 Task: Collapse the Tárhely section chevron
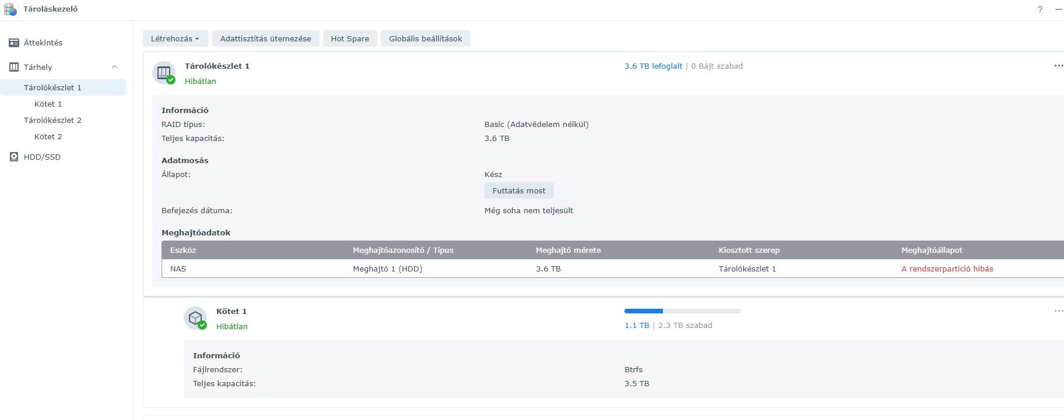pyautogui.click(x=115, y=68)
